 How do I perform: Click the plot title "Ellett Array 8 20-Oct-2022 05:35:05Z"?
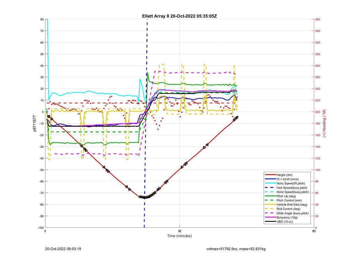(179, 16)
